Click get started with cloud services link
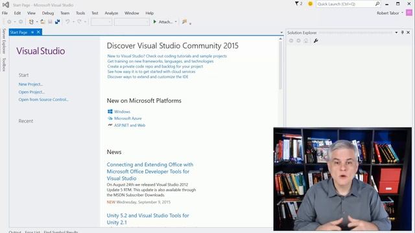The width and height of the screenshot is (415, 233). click(x=151, y=72)
